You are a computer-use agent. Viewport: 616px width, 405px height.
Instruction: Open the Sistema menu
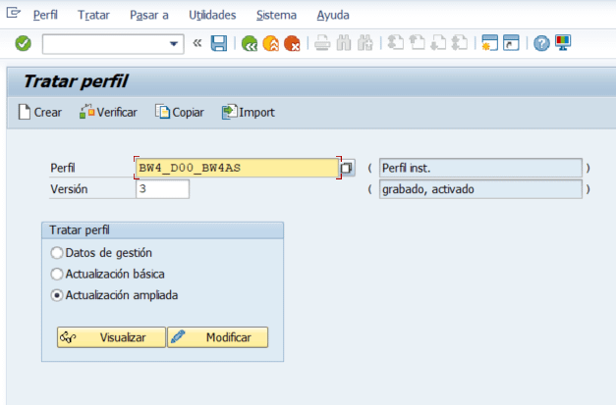(276, 16)
